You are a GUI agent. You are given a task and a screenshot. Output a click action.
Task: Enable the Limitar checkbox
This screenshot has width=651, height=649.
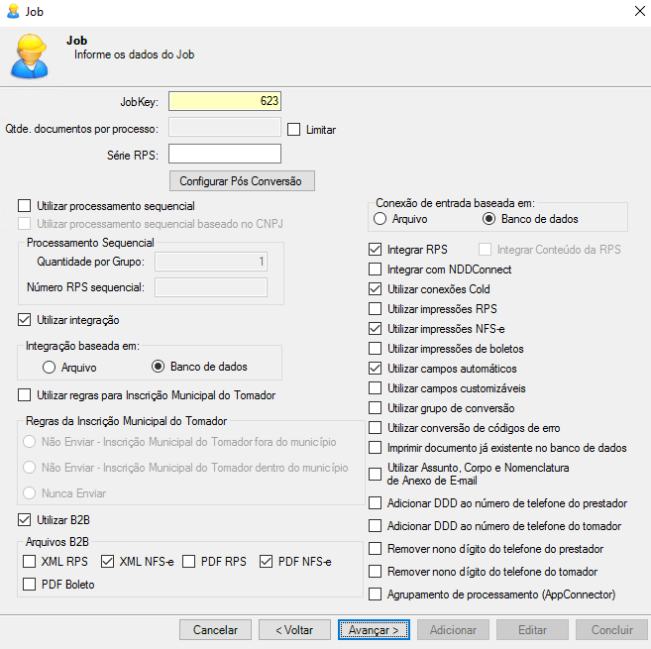tap(294, 129)
